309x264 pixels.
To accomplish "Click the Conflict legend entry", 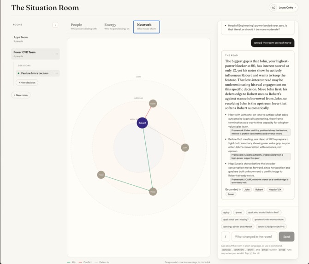I will click(x=85, y=262).
